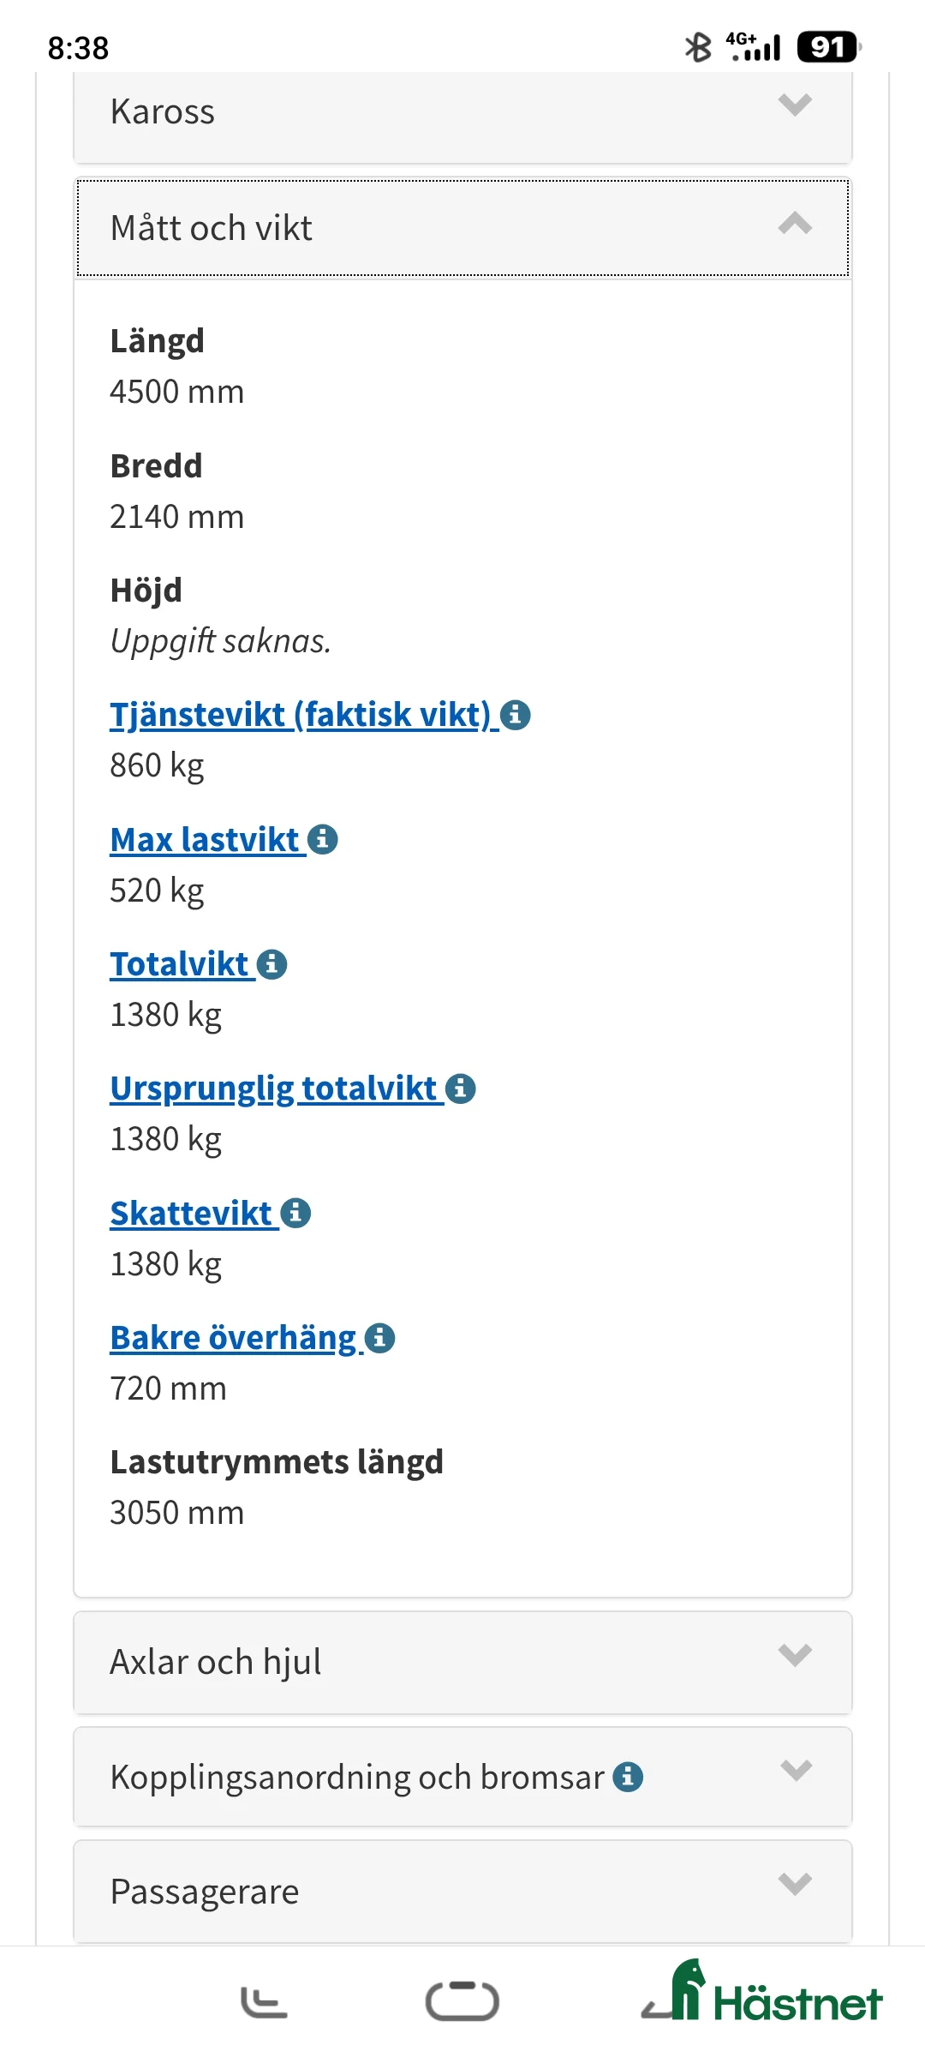The width and height of the screenshot is (925, 2057).
Task: Tap the info icon next to Kopplingsanordning och bromsar
Action: pos(630,1777)
